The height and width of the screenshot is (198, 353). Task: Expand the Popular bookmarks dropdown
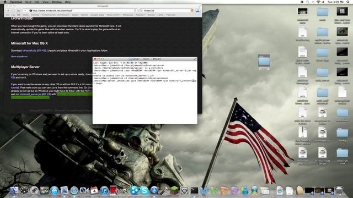pos(141,15)
